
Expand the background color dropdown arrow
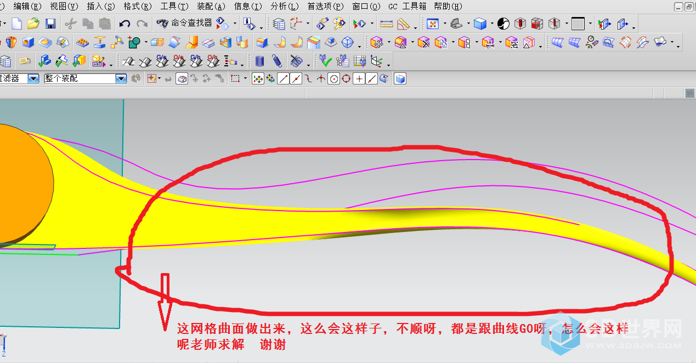click(x=590, y=24)
